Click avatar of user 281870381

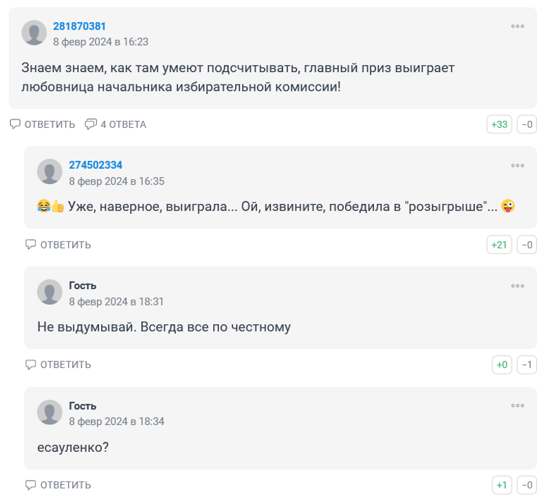pos(34,33)
